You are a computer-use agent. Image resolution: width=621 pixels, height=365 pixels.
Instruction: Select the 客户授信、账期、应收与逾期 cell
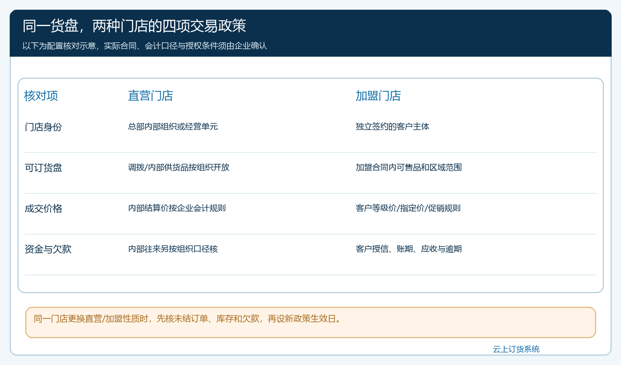pyautogui.click(x=409, y=249)
